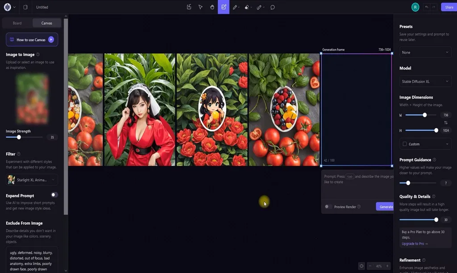Open the Starlight XL Anime filter dropdown
Image resolution: width=457 pixels, height=273 pixels.
[x=31, y=179]
